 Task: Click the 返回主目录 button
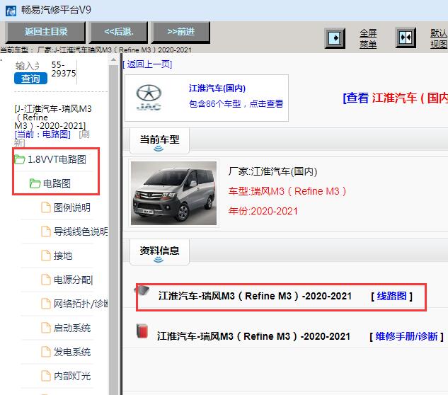(x=46, y=32)
